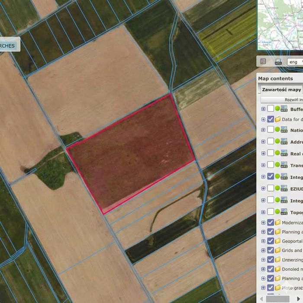This screenshot has width=303, height=303.
Task: Click the folder icon on Data for row
Action: [278, 119]
